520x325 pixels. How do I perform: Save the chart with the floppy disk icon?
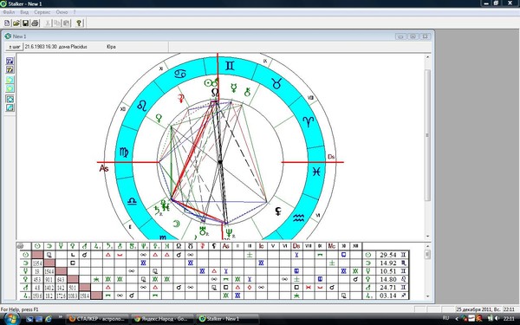click(25, 23)
